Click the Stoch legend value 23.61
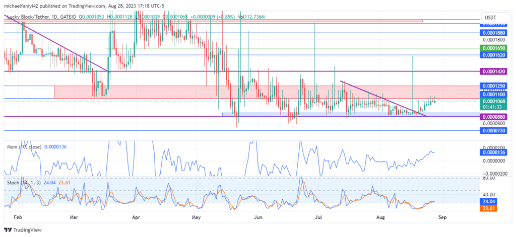Viewport: 516px width, 237px height. pos(64,183)
